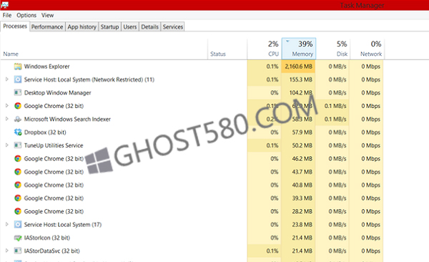This screenshot has height=262, width=429.
Task: Click the Dropbox process icon
Action: pyautogui.click(x=18, y=132)
